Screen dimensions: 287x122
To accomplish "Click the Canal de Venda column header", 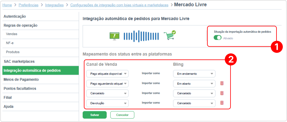I will 102,64.
